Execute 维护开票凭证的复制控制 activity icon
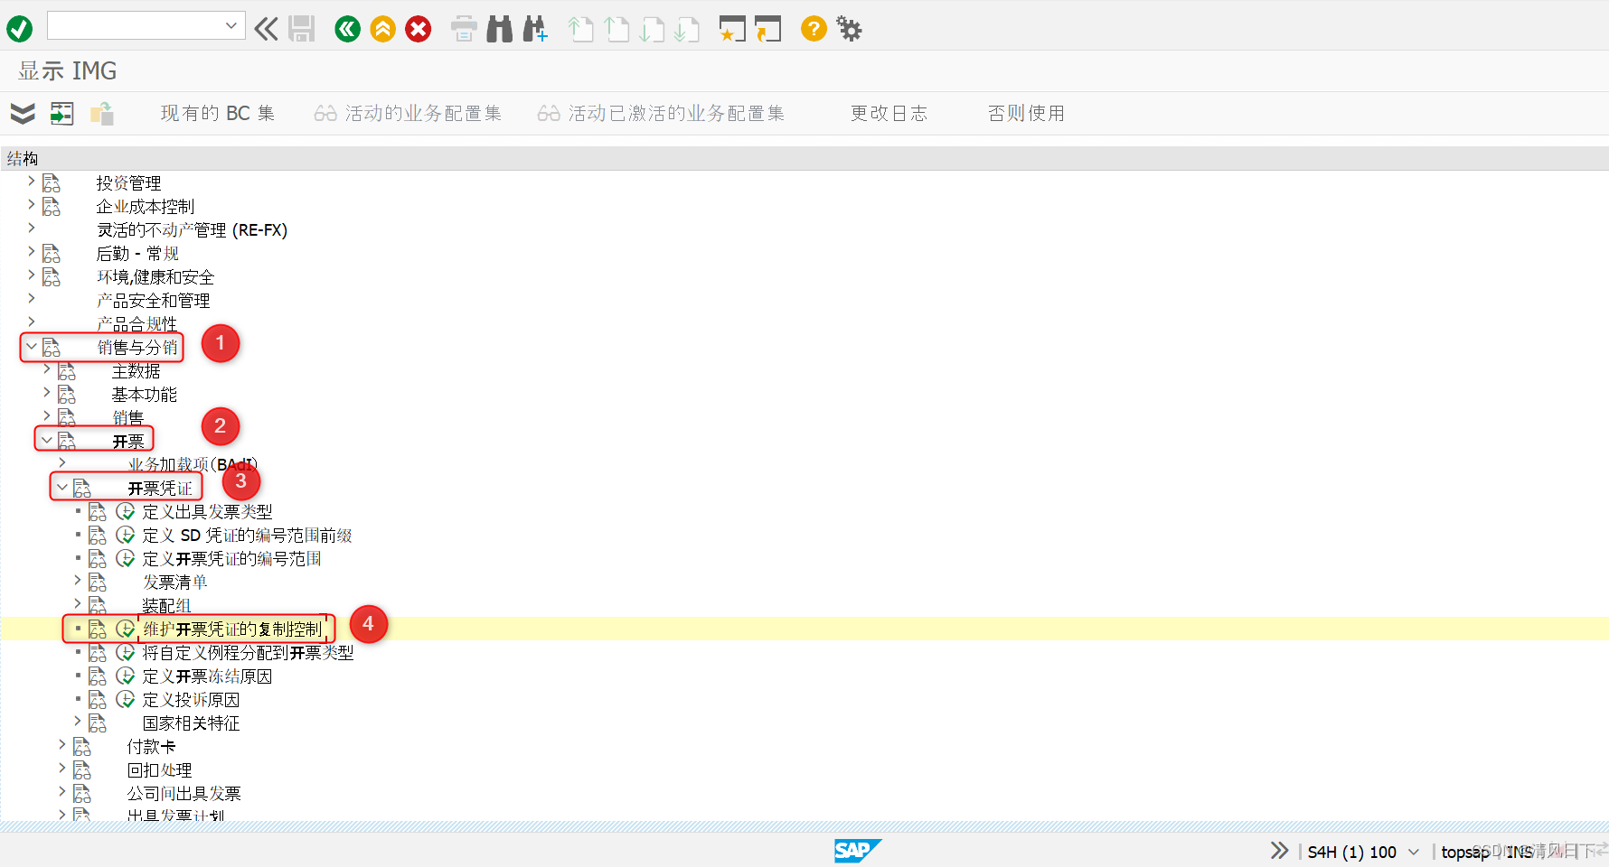Screen dimensions: 1609x867 pos(126,629)
